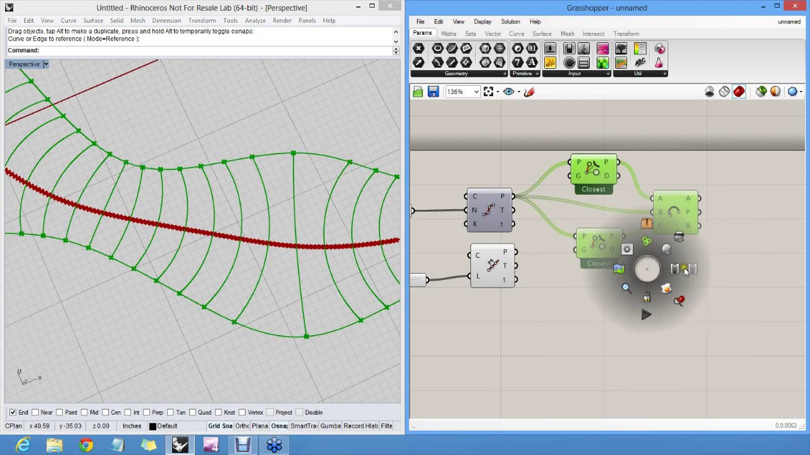This screenshot has width=810, height=455.
Task: Select the magnifier icon in radial menu
Action: click(x=626, y=288)
